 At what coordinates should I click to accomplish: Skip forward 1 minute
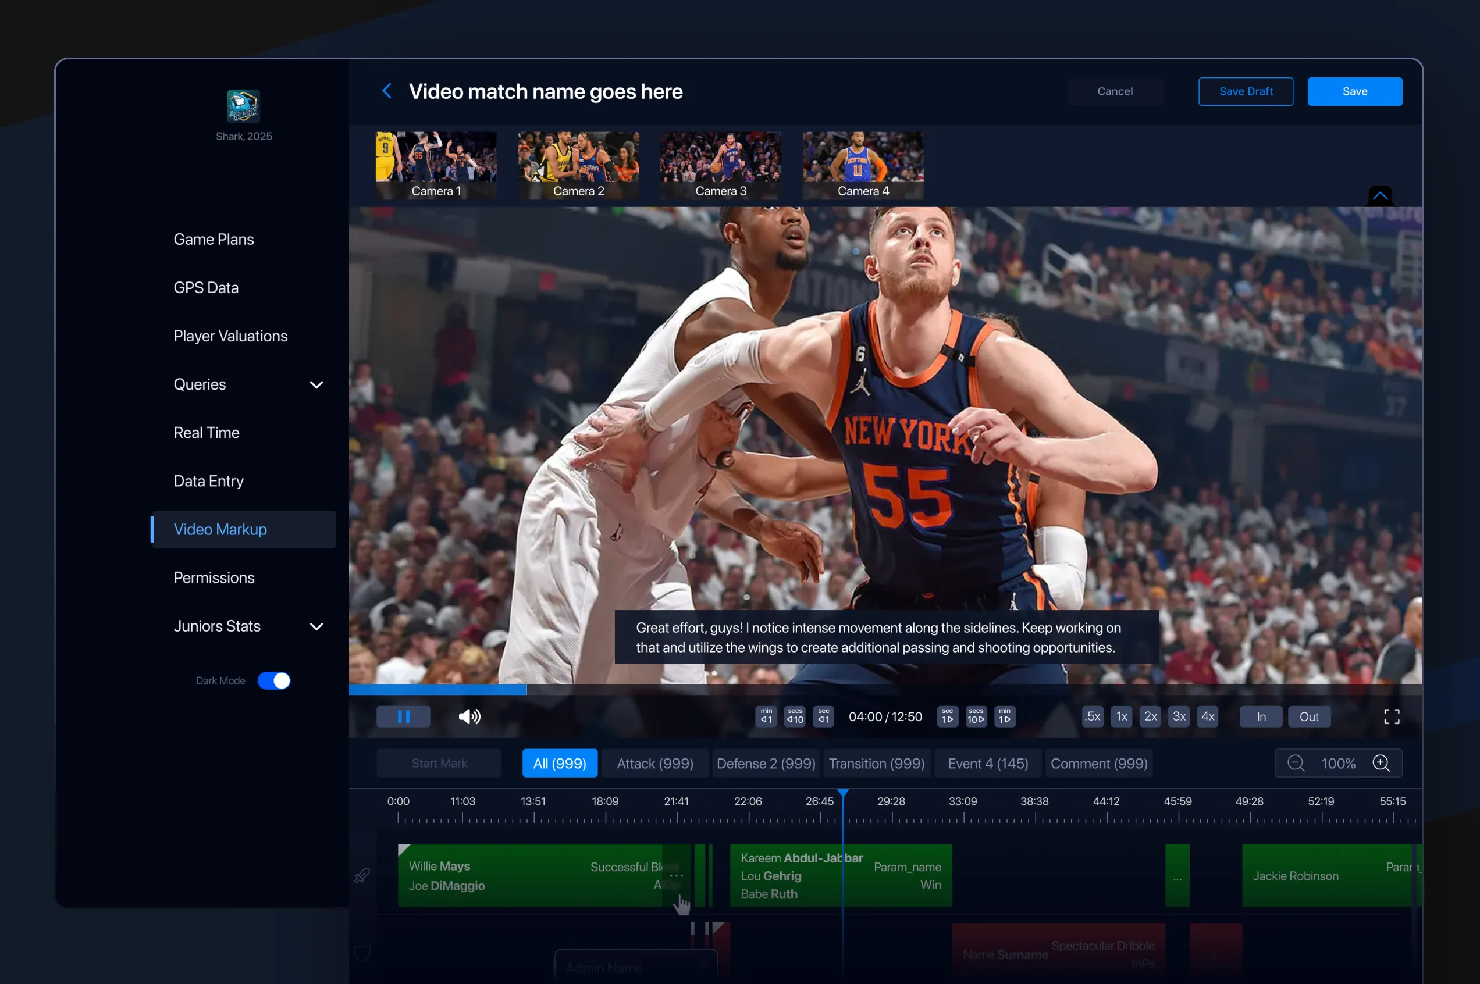pyautogui.click(x=1004, y=716)
